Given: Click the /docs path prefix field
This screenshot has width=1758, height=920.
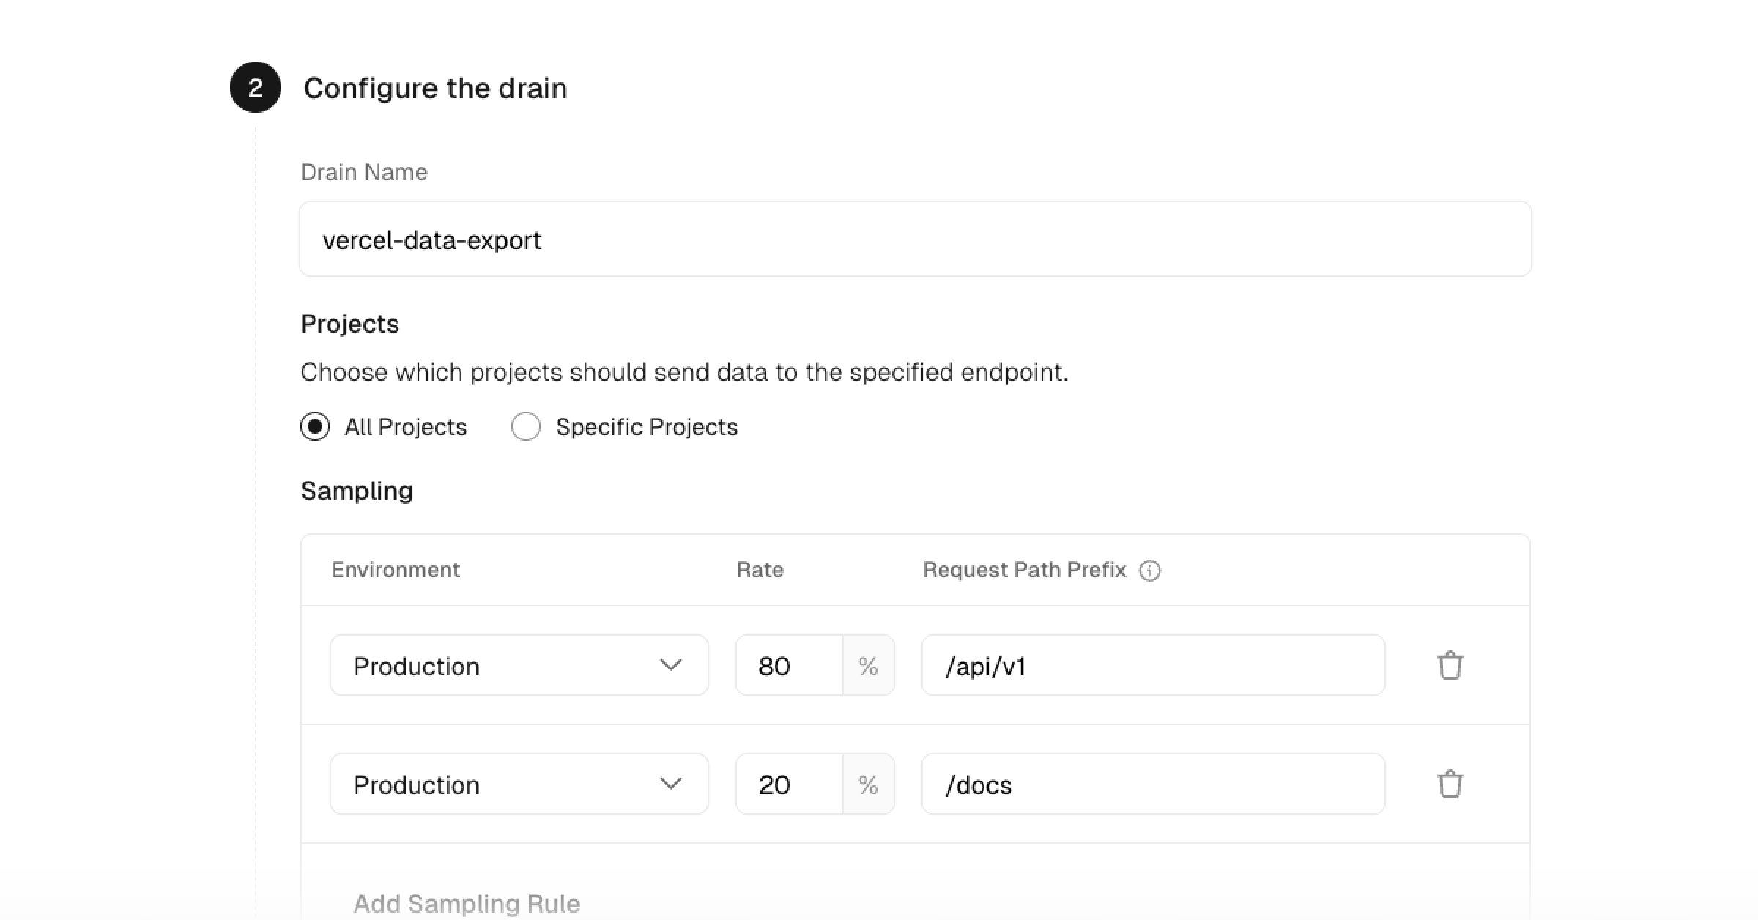Looking at the screenshot, I should click(1152, 784).
